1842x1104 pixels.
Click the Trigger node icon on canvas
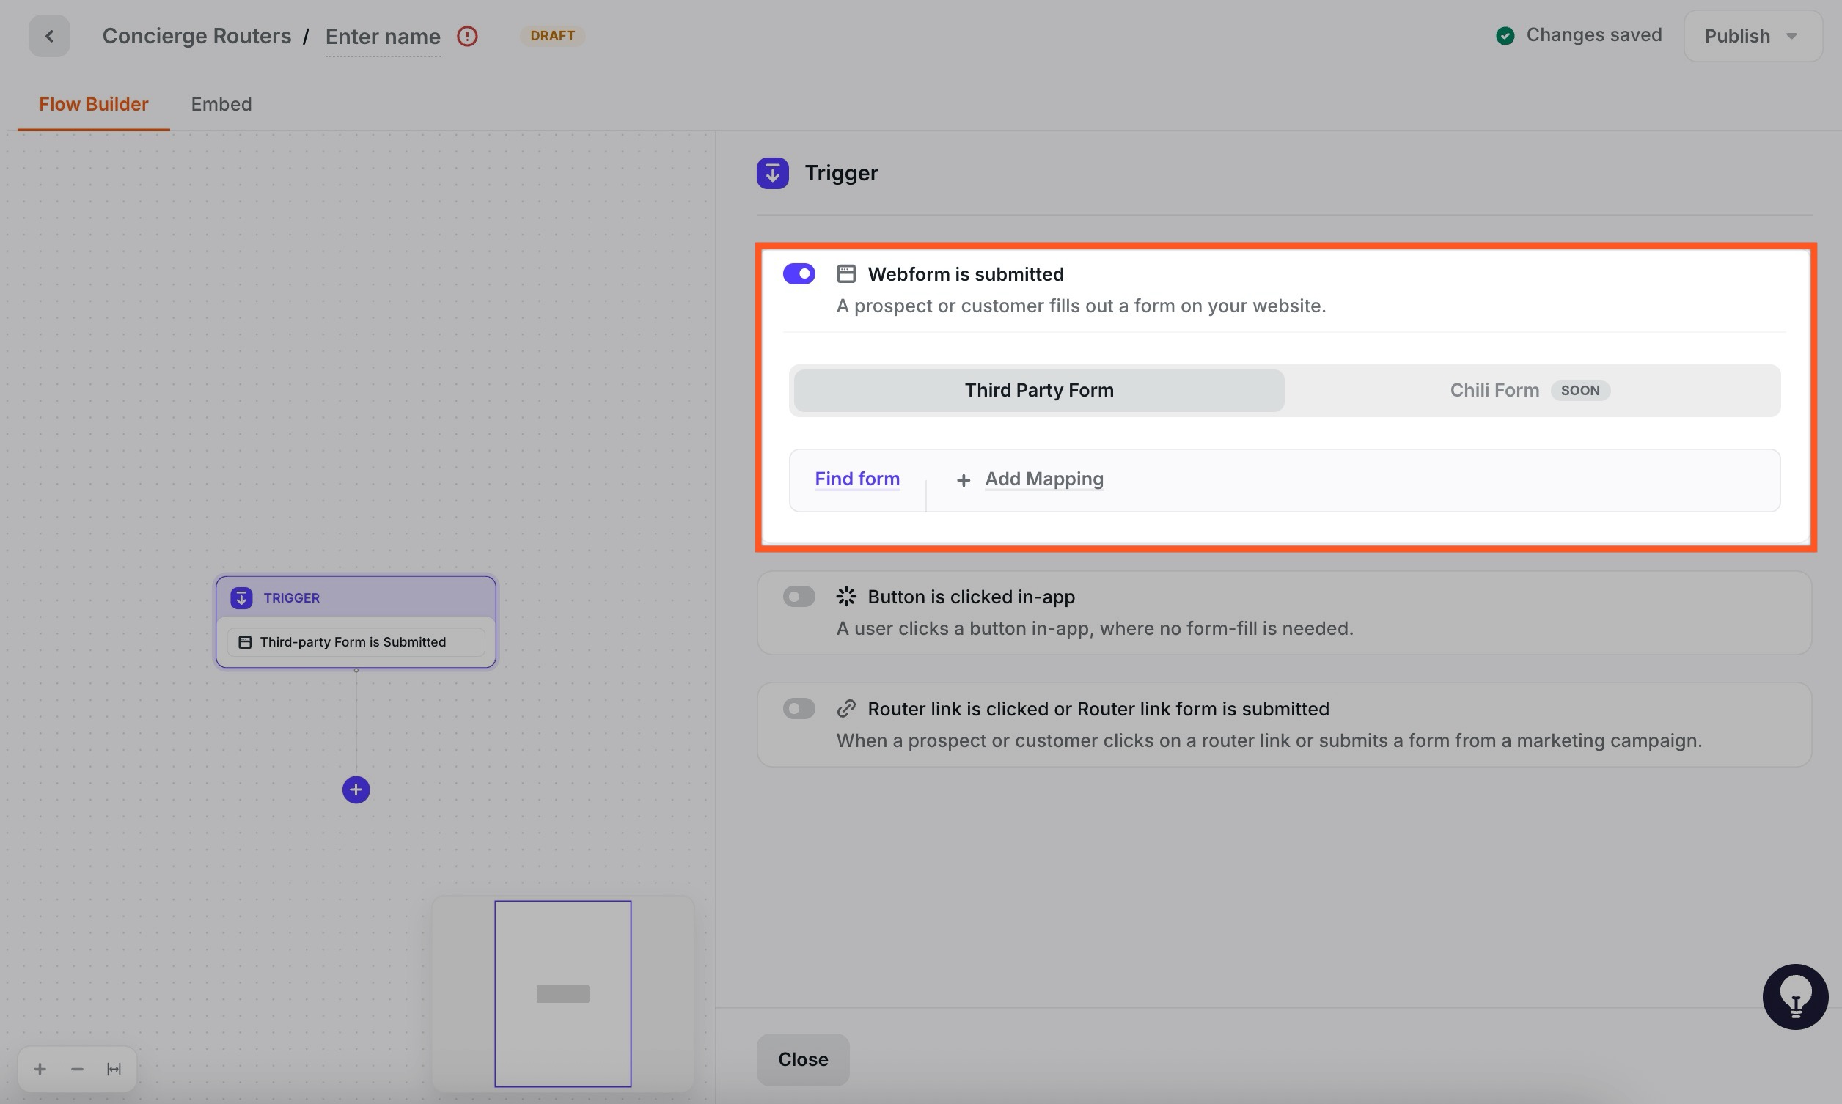point(241,598)
